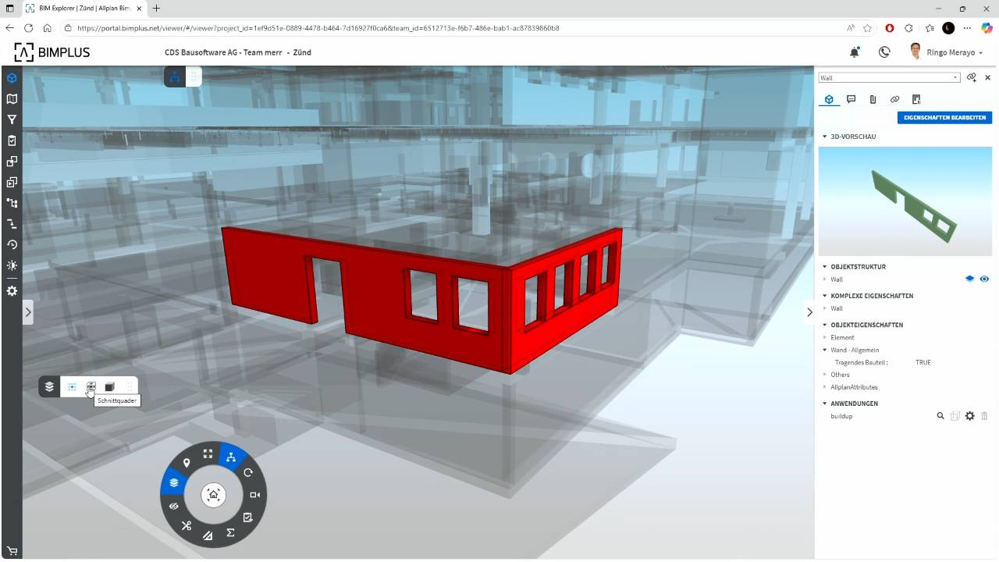Click the home view button in radial menu
This screenshot has width=999, height=562.
click(213, 495)
